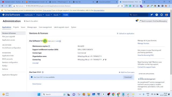Open the notifications megaphone icon
The height and width of the screenshot is (97, 172).
click(152, 15)
